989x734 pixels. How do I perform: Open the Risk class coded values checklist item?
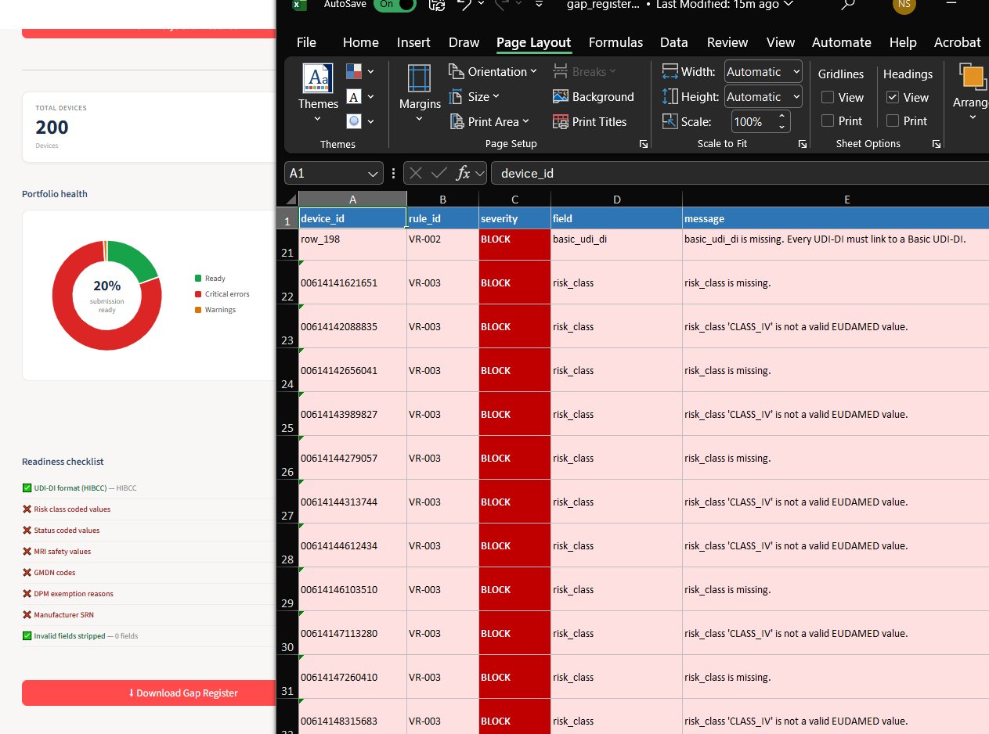71,509
